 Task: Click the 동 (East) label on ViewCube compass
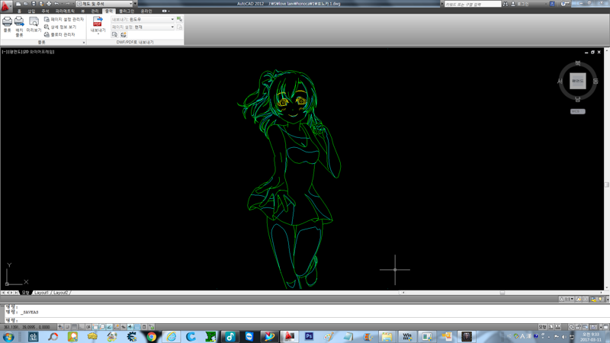(x=596, y=82)
